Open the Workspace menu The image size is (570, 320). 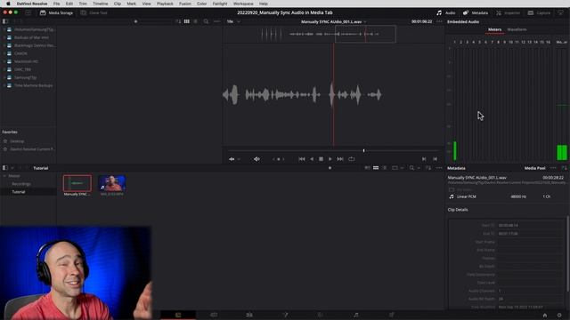[243, 4]
